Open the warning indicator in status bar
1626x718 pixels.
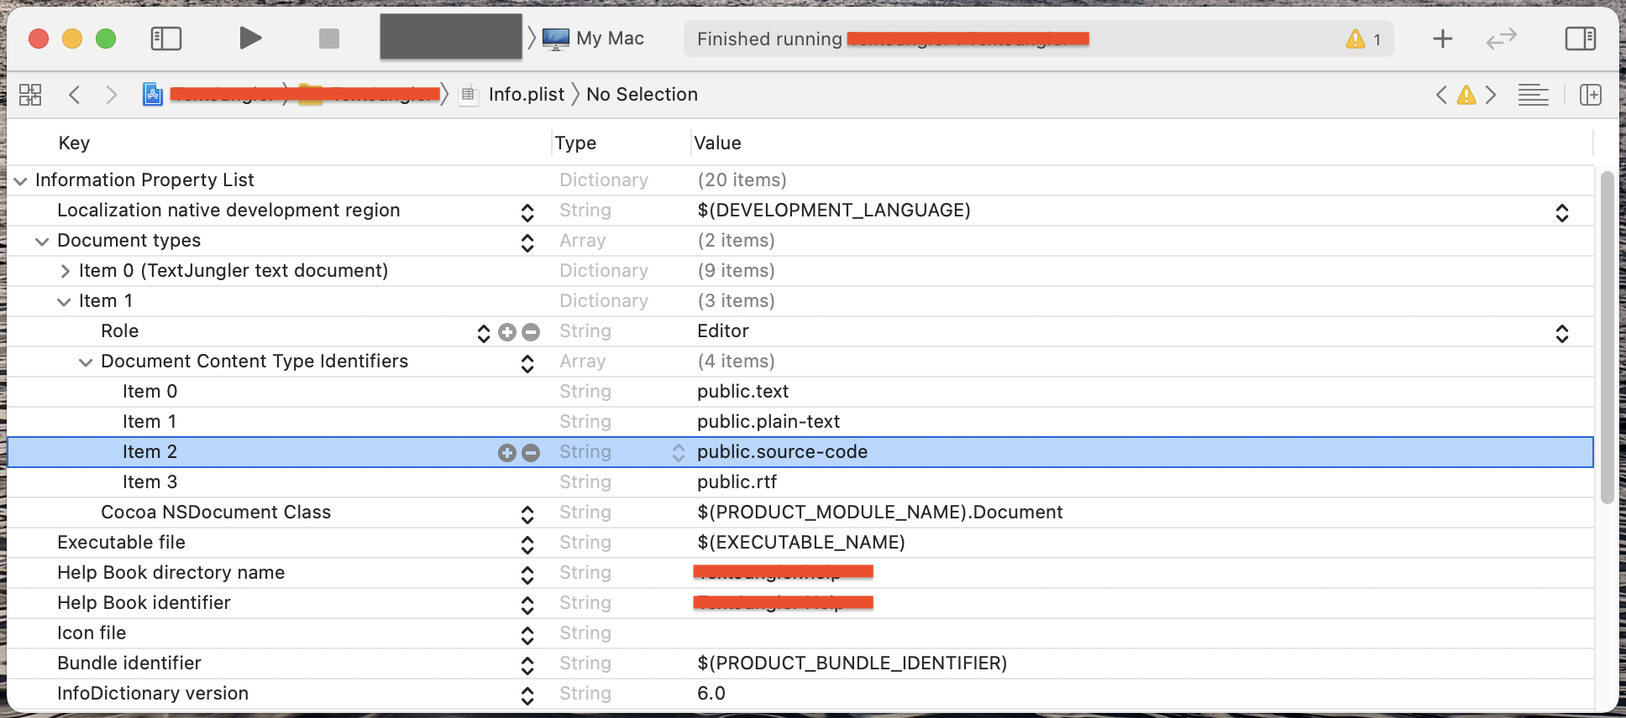tap(1363, 39)
